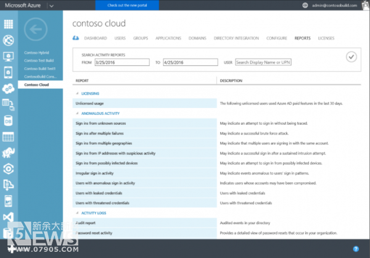Click Check out the new portal
This screenshot has width=370, height=258.
pos(127,5)
